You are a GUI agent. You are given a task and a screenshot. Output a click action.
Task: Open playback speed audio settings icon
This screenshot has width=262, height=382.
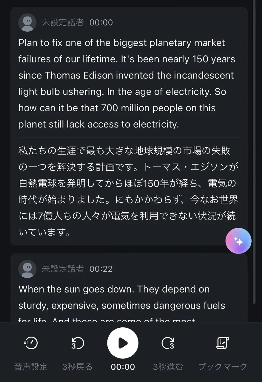point(31,343)
